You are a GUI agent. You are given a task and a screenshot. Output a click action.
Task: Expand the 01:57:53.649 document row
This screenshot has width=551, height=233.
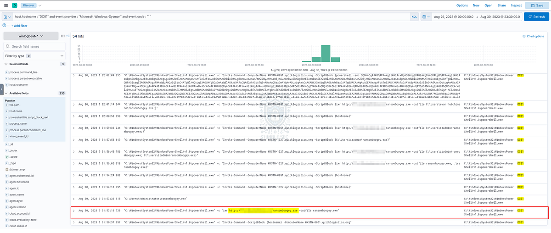coord(74,139)
